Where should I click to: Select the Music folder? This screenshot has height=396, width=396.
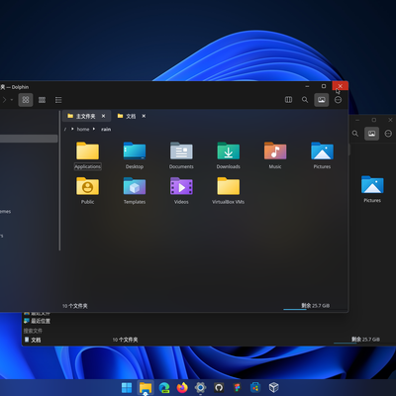[x=275, y=155]
